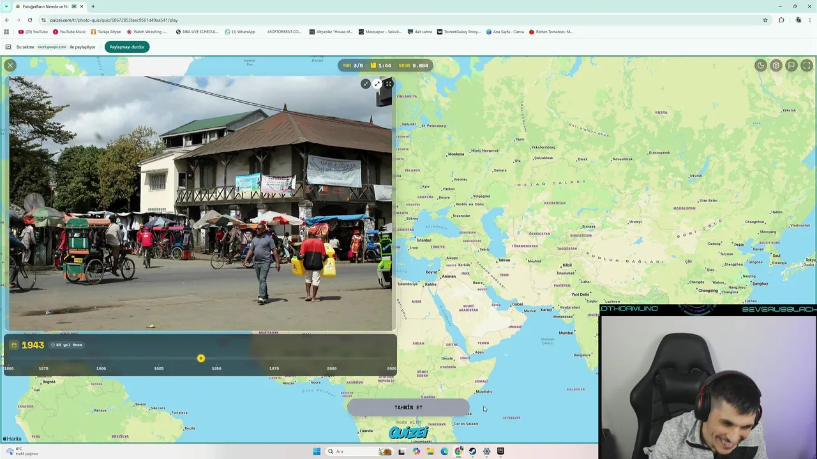Viewport: 817px width, 459px height.
Task: Expand the tab search dropdown arrow
Action: (6, 6)
